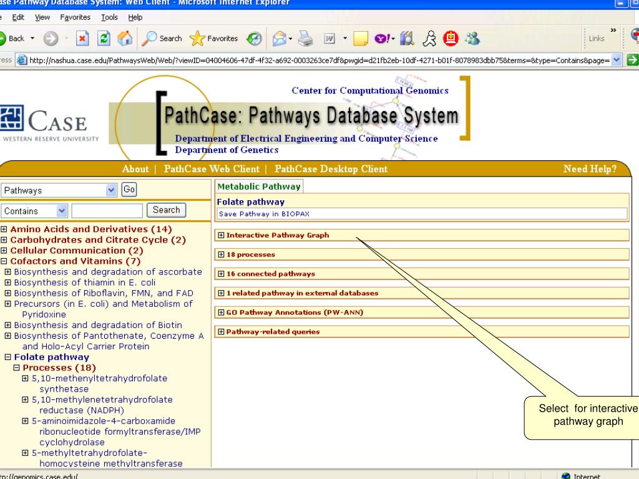Go to the Home page icon
The height and width of the screenshot is (479, 639).
[125, 38]
